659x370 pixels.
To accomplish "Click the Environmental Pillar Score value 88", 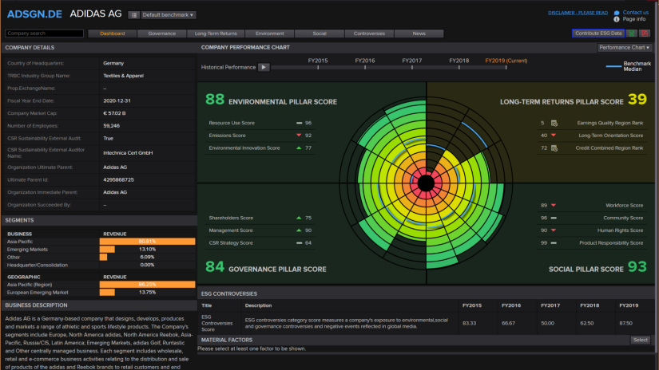I will point(215,100).
